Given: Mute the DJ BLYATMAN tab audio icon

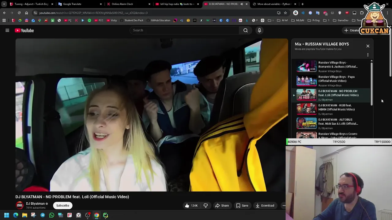Looking at the screenshot, I should point(242,4).
